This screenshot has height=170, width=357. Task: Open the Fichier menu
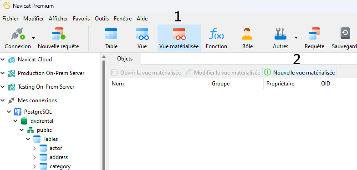pos(10,19)
